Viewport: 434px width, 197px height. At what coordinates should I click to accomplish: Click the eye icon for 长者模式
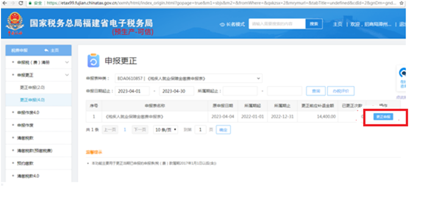[x=222, y=24]
